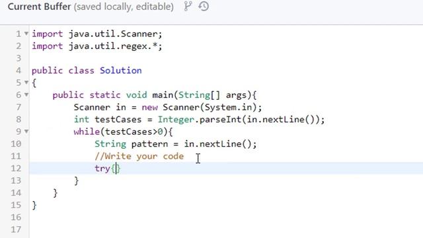Image resolution: width=423 pixels, height=238 pixels.
Task: Click line number 13 in gutter
Action: pos(16,180)
